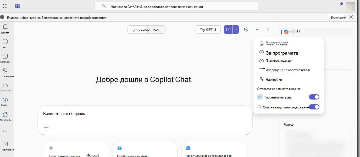This screenshot has width=360, height=157.
Task: Show more apps via sidebar ellipsis
Action: click(x=5, y=131)
